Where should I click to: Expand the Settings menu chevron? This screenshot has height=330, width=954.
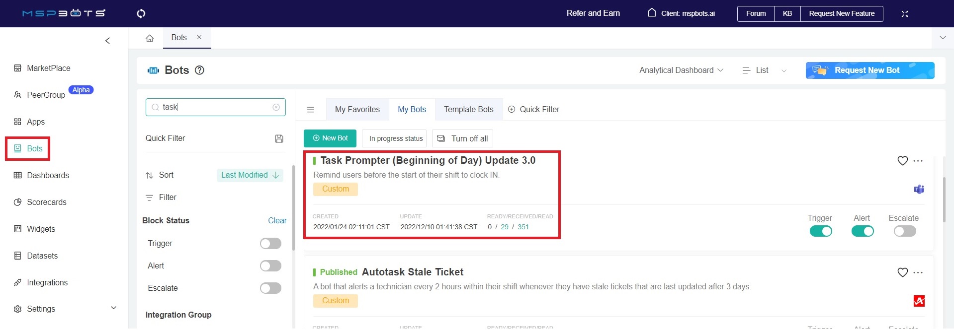click(113, 308)
